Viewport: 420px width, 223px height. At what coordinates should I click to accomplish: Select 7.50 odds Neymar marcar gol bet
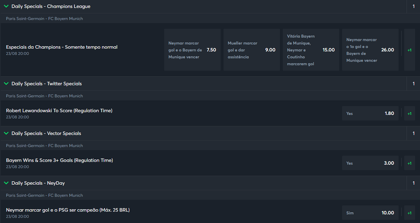point(192,50)
